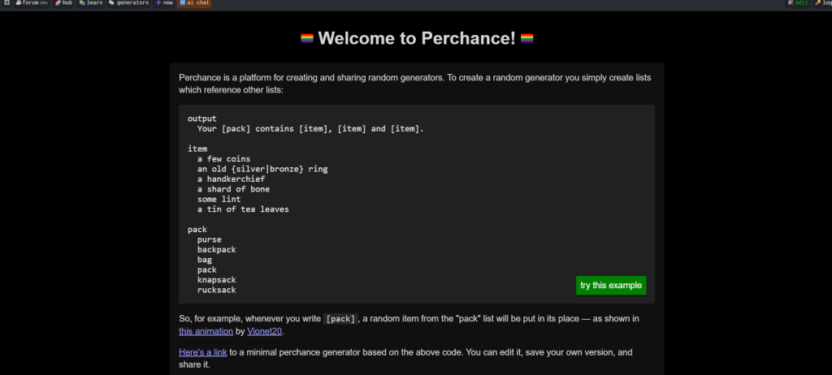Click 'an old {silver|bronze} ring' line

point(262,169)
